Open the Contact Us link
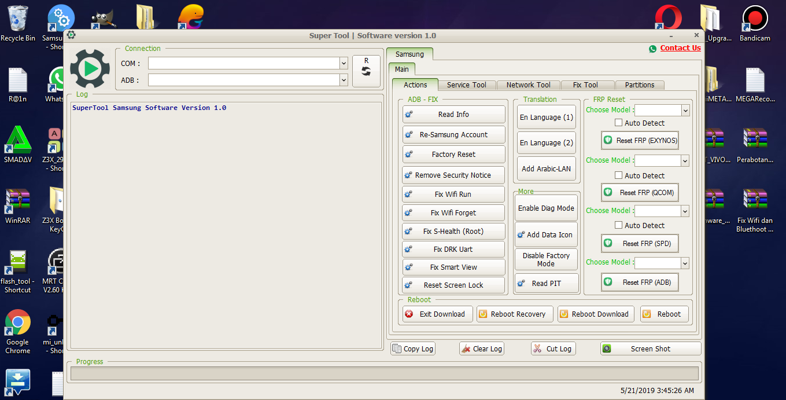 tap(680, 48)
